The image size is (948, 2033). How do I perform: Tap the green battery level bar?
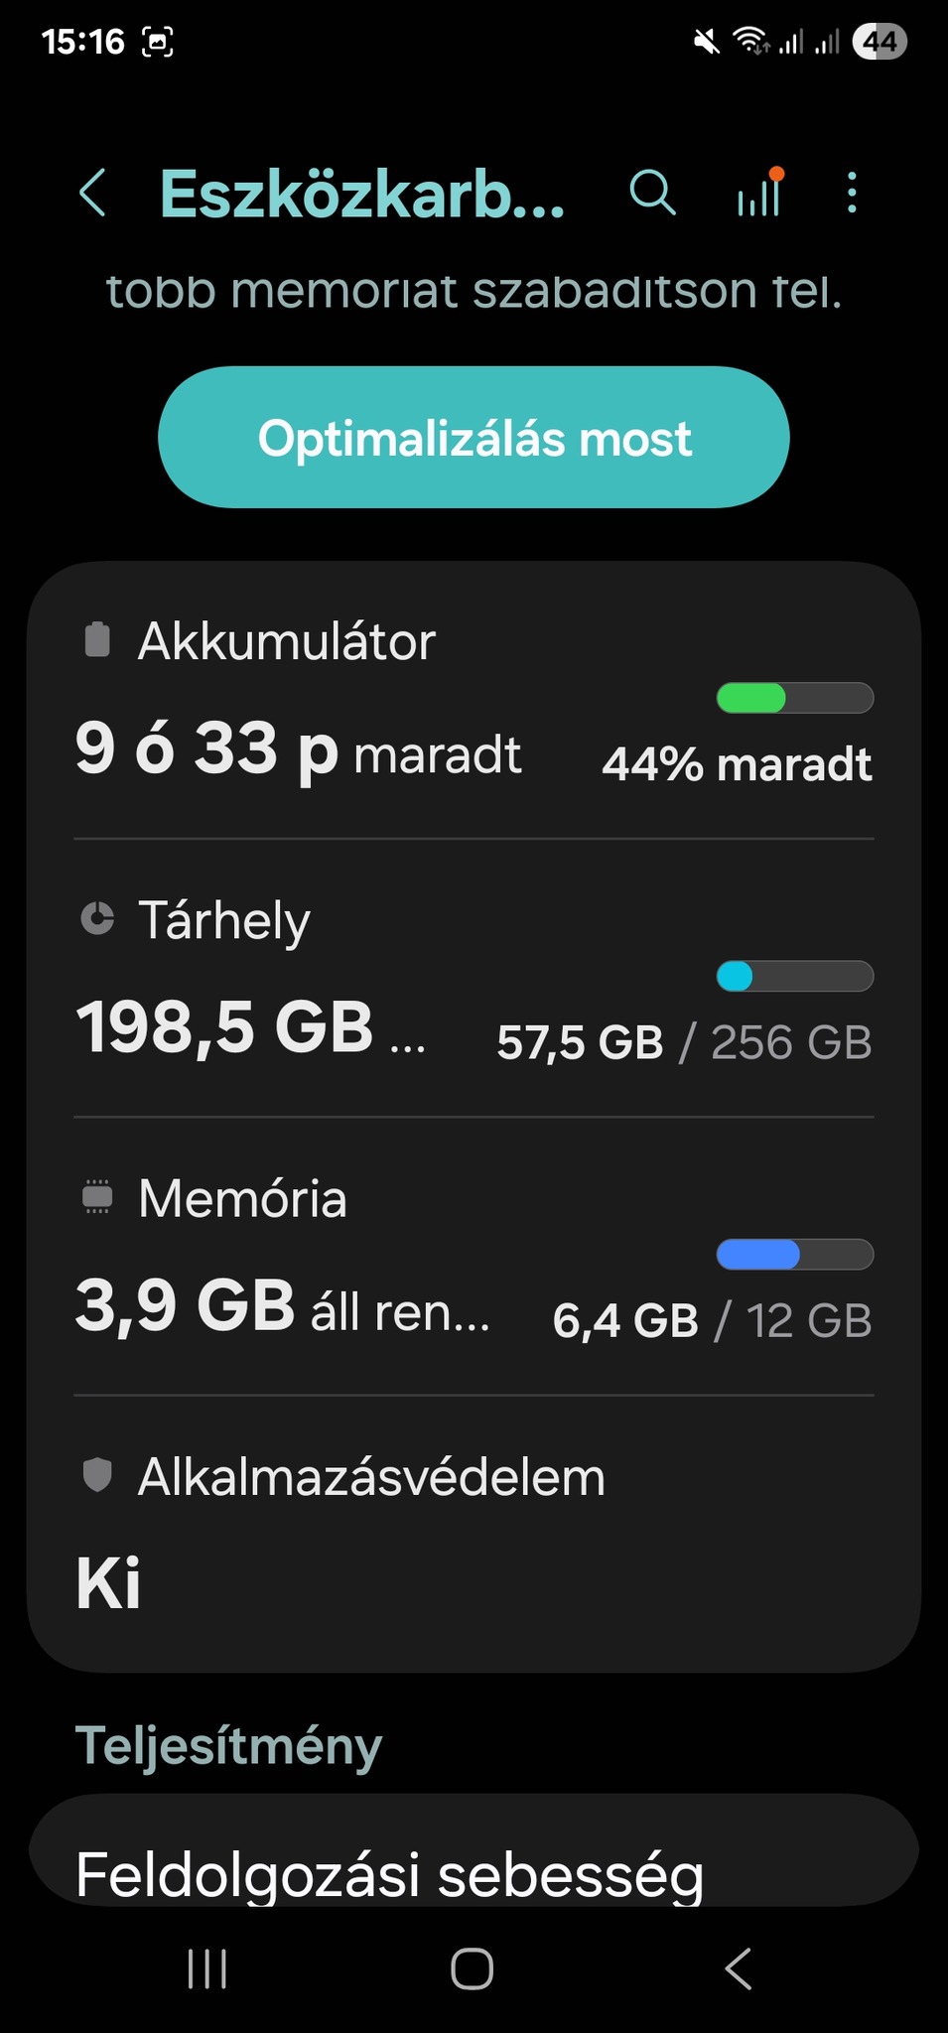(794, 698)
